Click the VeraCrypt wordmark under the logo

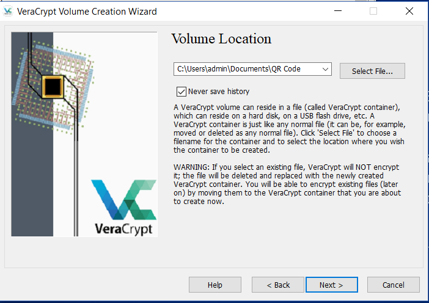click(x=125, y=229)
